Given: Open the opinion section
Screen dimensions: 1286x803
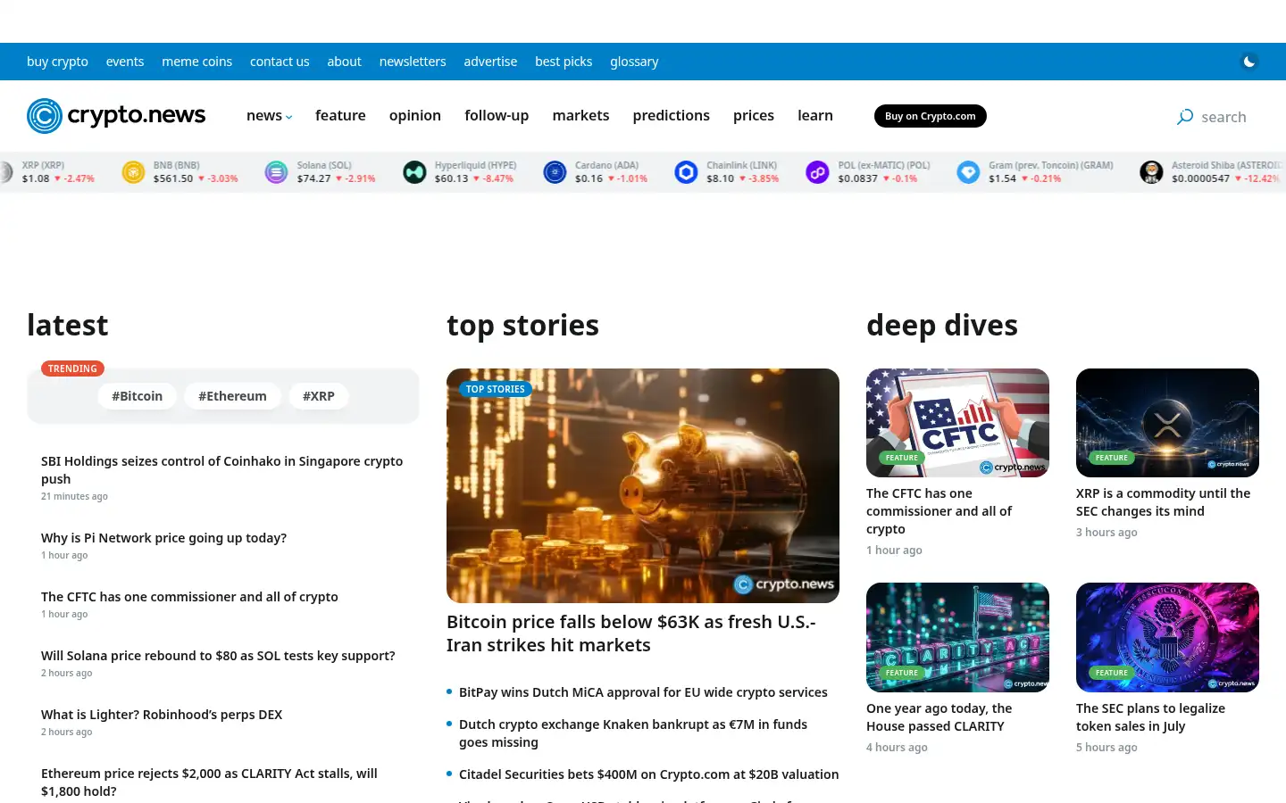Looking at the screenshot, I should point(415,116).
